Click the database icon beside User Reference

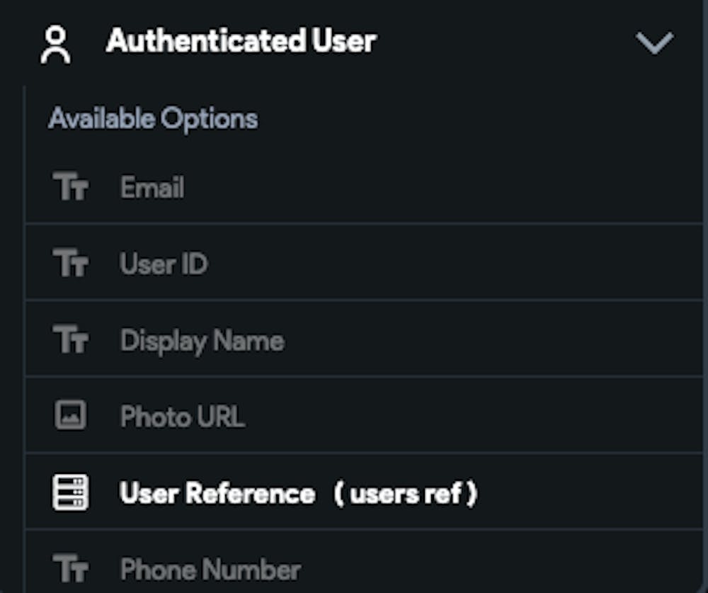pos(71,492)
